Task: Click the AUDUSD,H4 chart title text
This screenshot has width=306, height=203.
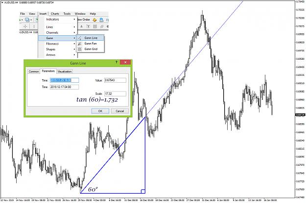Action: click(11, 2)
